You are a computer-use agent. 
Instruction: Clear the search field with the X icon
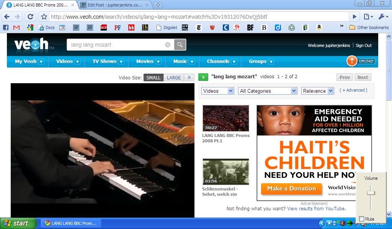pos(167,45)
